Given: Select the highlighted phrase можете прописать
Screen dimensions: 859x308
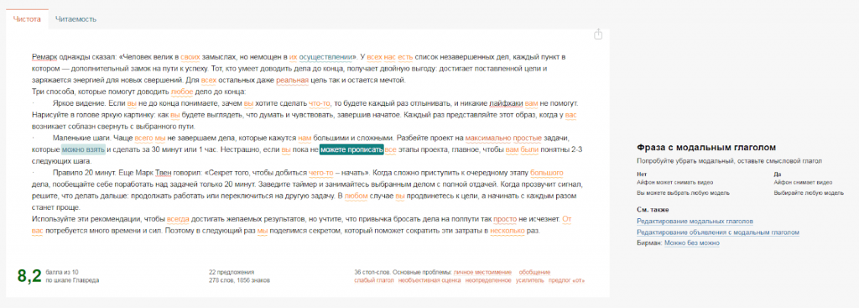Looking at the screenshot, I should [x=351, y=149].
